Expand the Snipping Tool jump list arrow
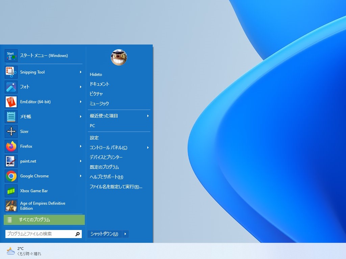Viewport: 346px width, 259px height. (x=81, y=72)
